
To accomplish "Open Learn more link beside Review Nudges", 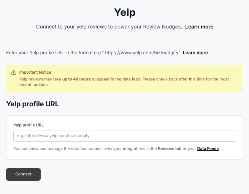I will click(x=199, y=27).
